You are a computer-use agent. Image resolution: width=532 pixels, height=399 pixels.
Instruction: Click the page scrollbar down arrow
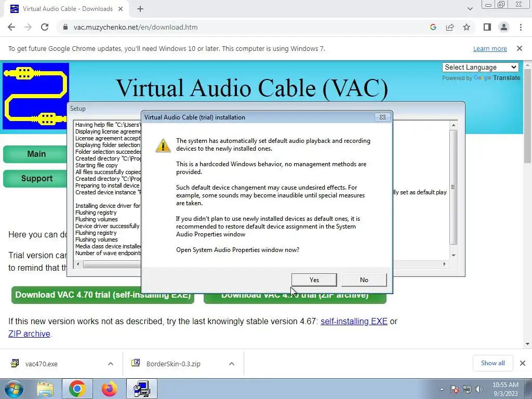pos(528,344)
